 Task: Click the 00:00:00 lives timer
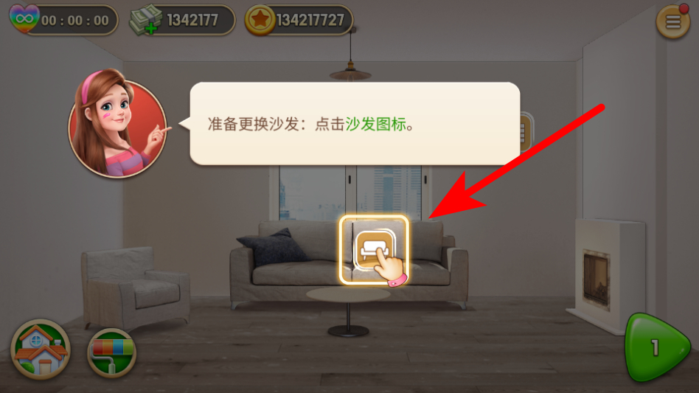[75, 21]
